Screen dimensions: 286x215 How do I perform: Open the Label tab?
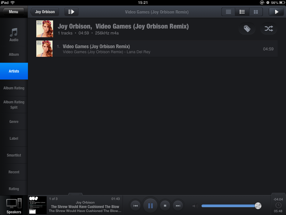click(x=14, y=138)
